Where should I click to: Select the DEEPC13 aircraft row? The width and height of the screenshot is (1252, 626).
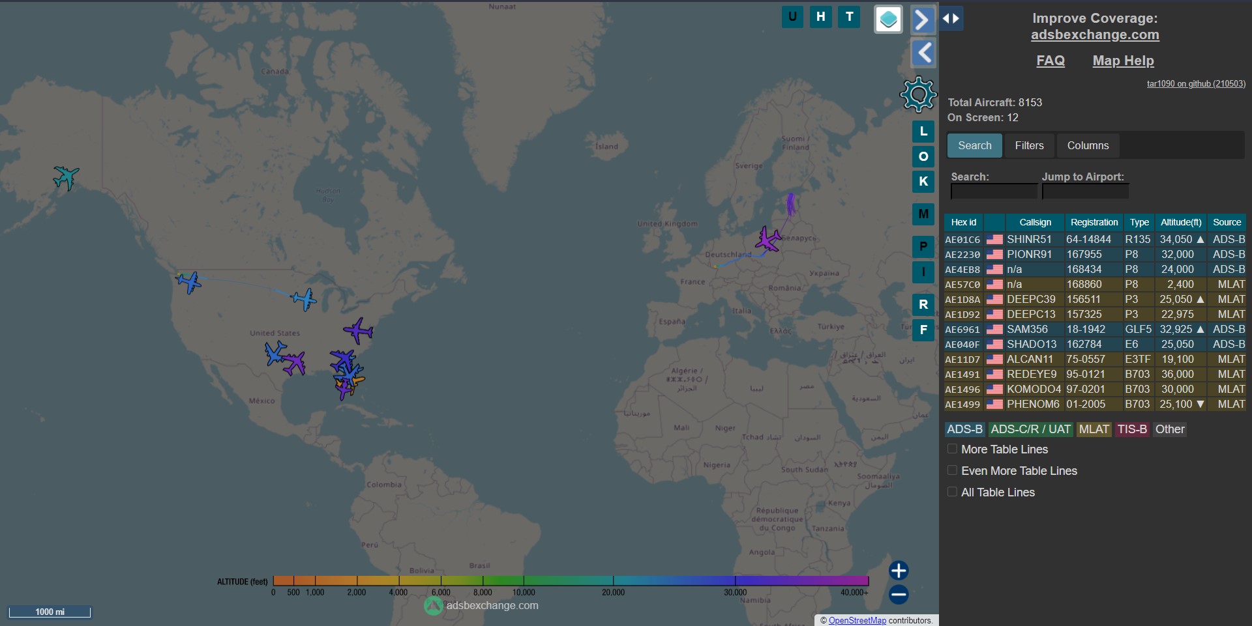1095,314
